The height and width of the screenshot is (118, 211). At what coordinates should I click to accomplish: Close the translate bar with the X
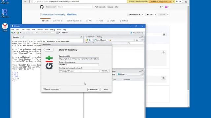tap(173, 1)
